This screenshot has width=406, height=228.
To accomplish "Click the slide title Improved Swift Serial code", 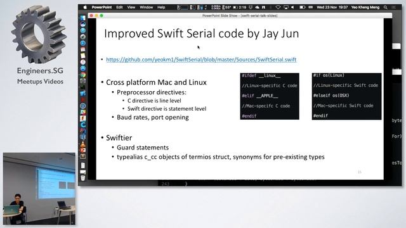I will coord(202,34).
